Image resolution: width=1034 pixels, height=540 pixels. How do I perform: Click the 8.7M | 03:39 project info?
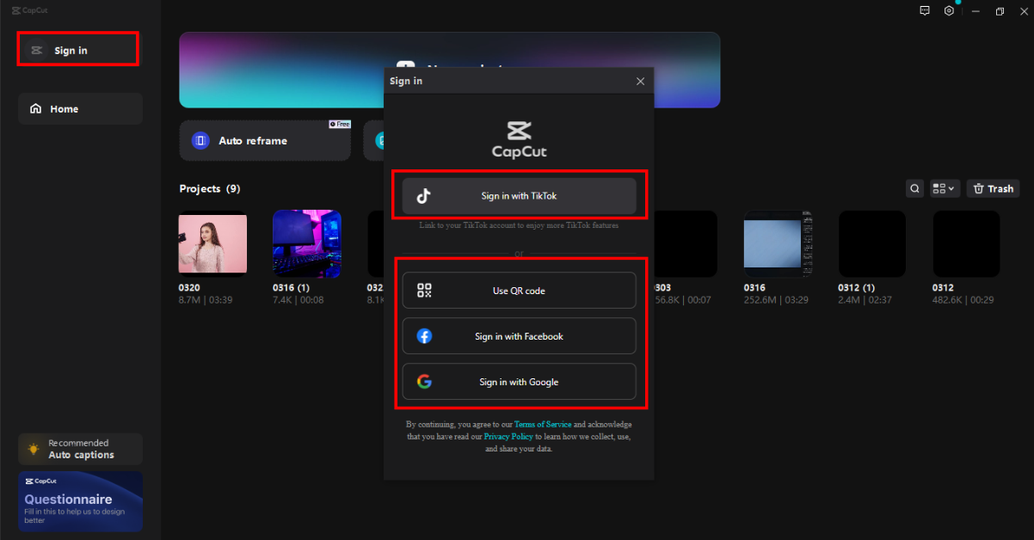(206, 300)
